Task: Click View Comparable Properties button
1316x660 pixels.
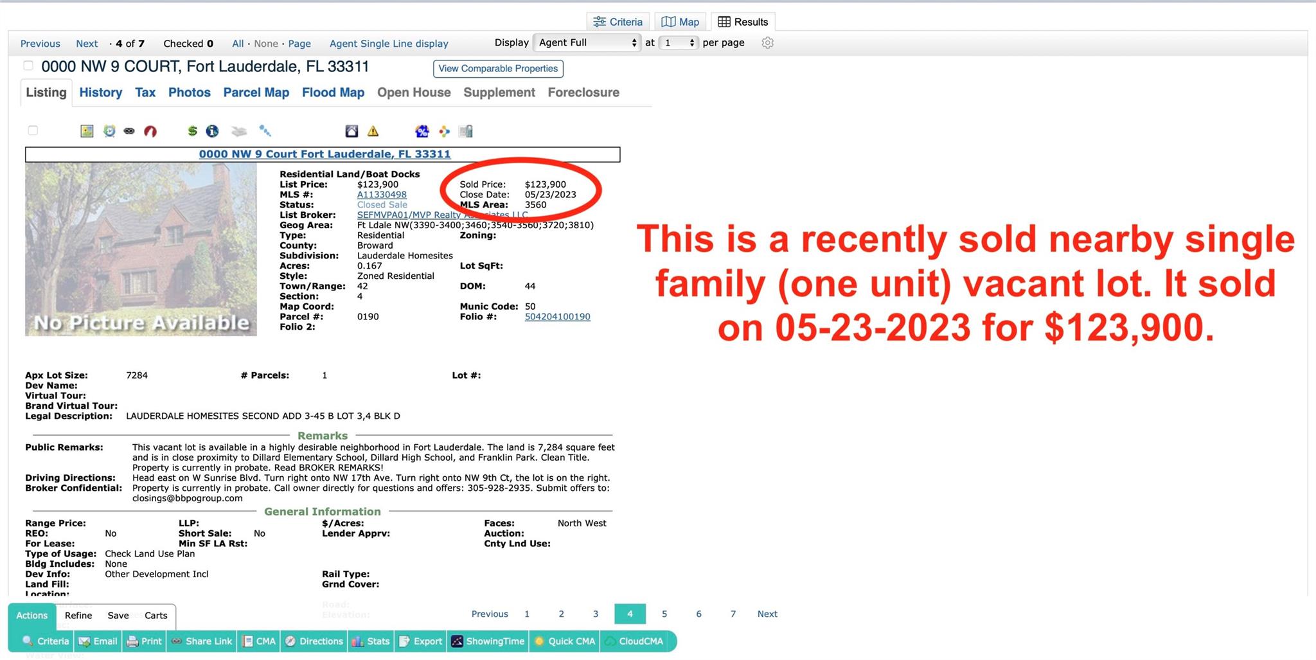Action: click(498, 69)
